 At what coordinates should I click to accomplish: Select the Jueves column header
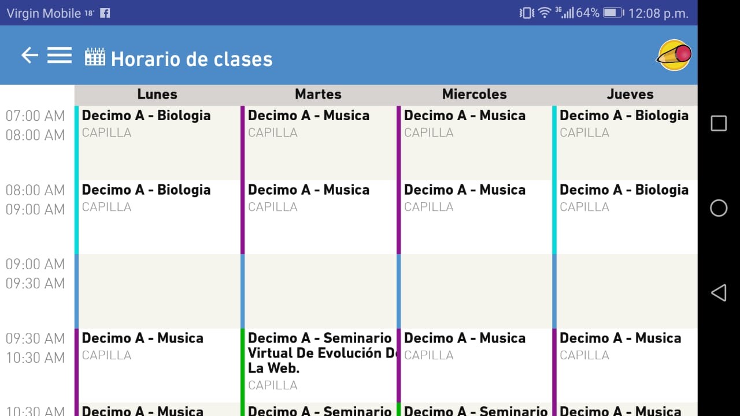pos(630,94)
